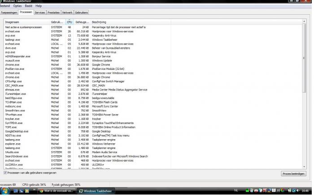Sort by the Geheuge... memory column header
This screenshot has width=314, height=196.
tap(82, 22)
